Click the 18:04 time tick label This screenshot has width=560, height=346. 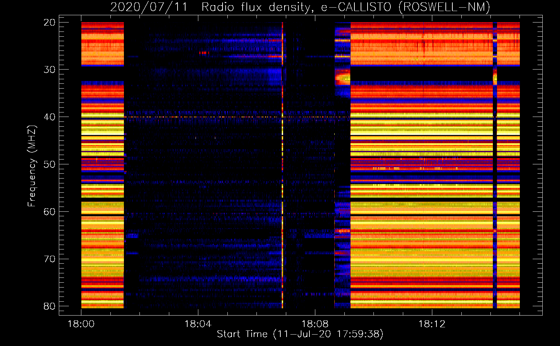pos(198,324)
